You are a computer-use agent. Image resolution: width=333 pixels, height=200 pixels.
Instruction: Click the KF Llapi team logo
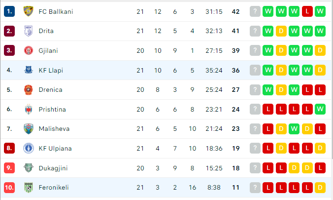[28, 70]
